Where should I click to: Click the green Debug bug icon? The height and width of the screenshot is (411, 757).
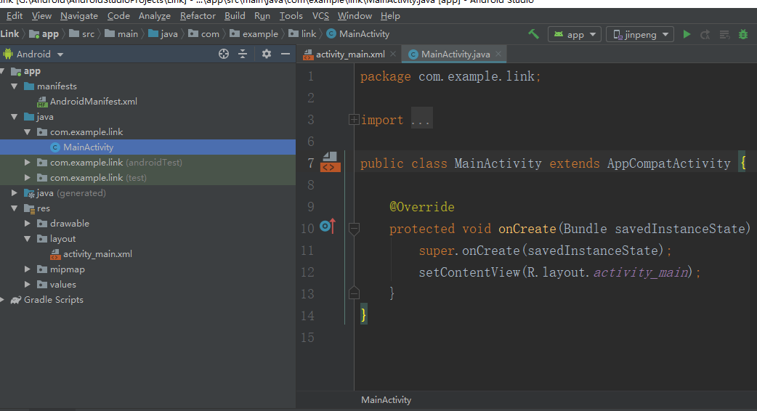742,34
